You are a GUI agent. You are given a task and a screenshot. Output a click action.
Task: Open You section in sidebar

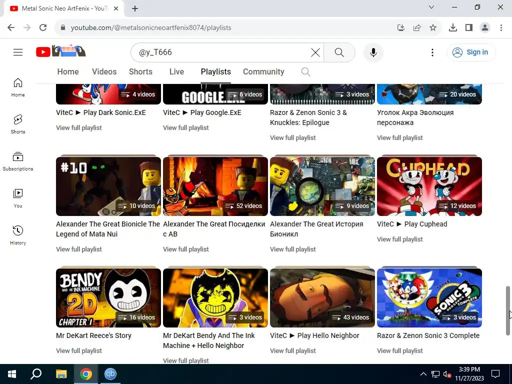point(18,198)
